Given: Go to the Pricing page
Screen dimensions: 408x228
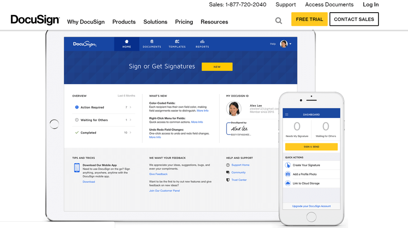Looking at the screenshot, I should (184, 22).
